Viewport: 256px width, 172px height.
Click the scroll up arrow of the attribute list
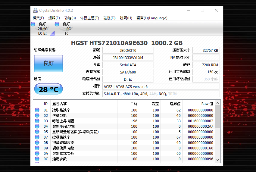click(217, 103)
